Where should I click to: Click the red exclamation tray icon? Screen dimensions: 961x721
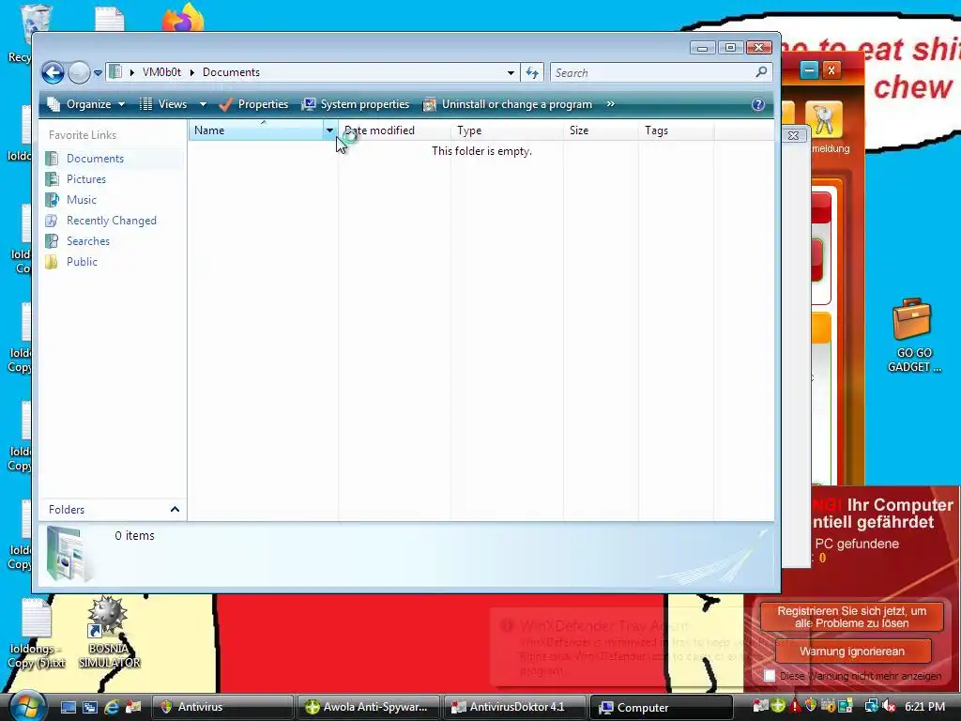795,706
